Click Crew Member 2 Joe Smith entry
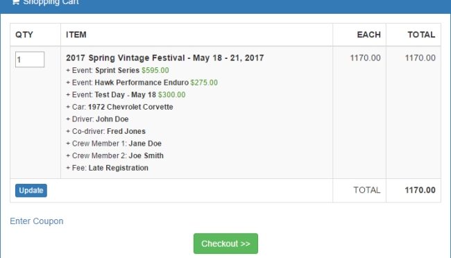Screen dimensions: 451x258 pos(114,155)
